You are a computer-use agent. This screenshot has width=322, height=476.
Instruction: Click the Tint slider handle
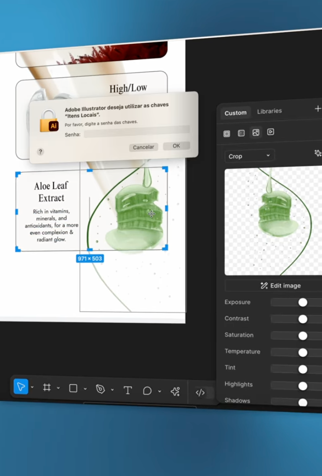[x=303, y=369]
